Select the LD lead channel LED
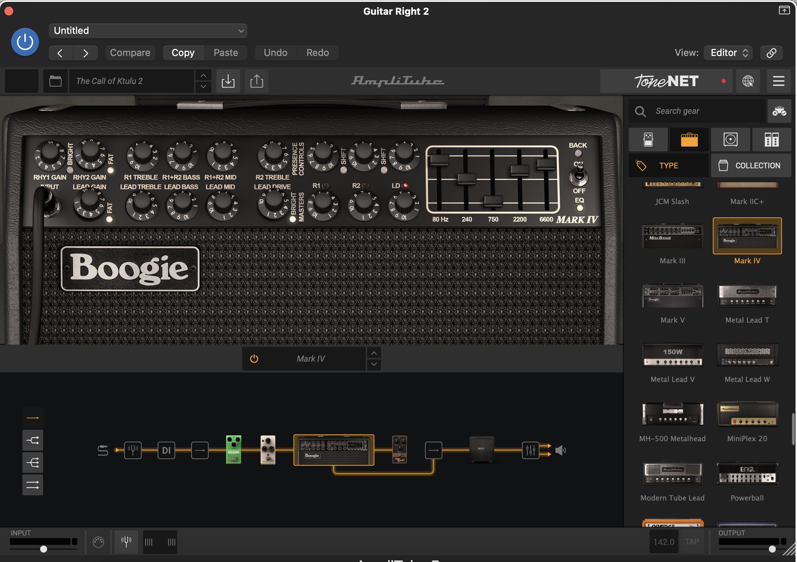The image size is (797, 562). tap(405, 186)
